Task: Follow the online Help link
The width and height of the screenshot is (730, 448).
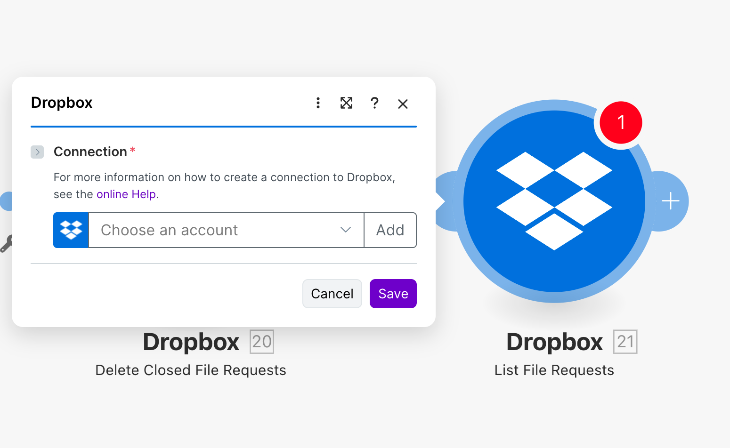Action: point(126,194)
